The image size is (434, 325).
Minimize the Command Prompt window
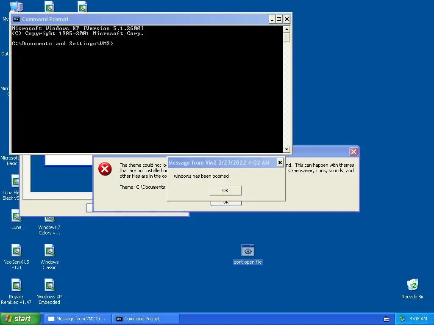[x=272, y=19]
